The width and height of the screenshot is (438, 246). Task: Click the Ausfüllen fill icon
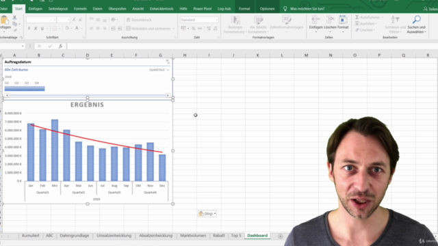click(357, 24)
